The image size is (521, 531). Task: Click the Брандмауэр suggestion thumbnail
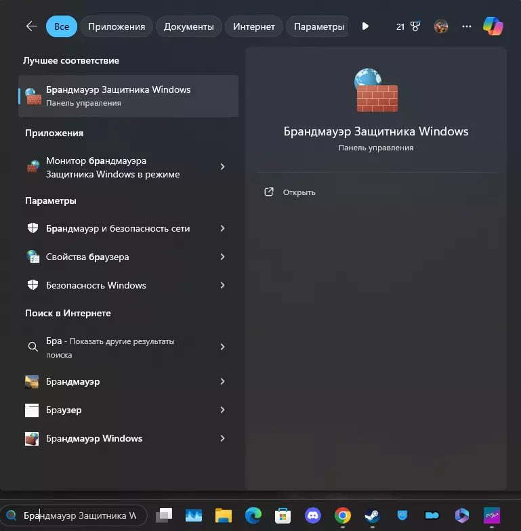(x=32, y=382)
